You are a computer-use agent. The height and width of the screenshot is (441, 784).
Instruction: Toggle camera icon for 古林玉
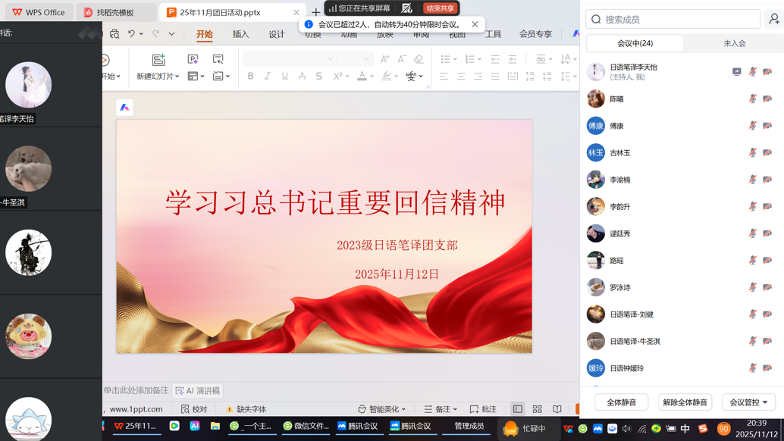click(767, 152)
